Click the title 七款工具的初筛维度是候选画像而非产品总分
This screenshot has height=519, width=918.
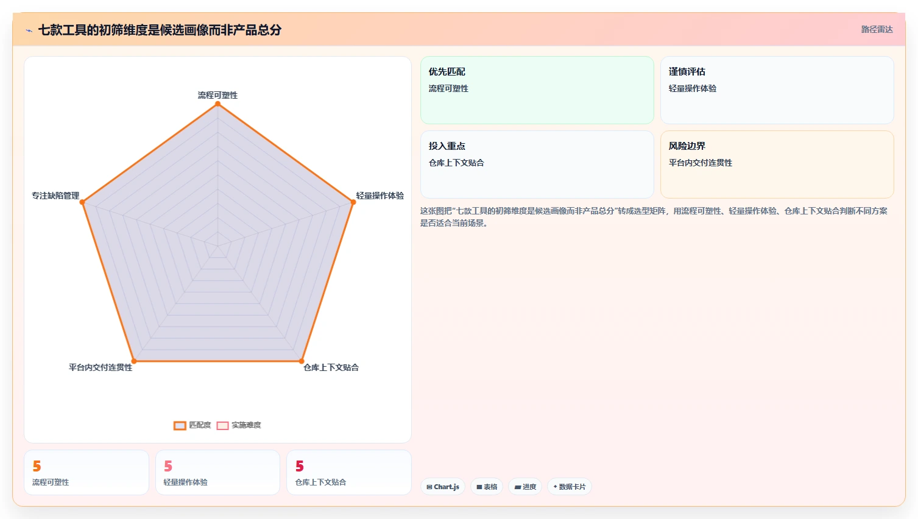[x=160, y=30]
